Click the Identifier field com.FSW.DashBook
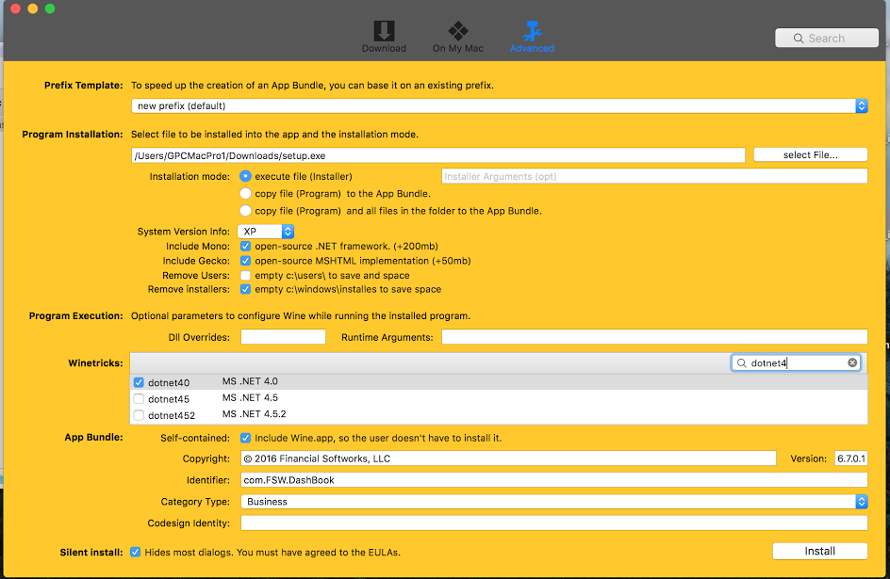The width and height of the screenshot is (890, 579). click(554, 480)
